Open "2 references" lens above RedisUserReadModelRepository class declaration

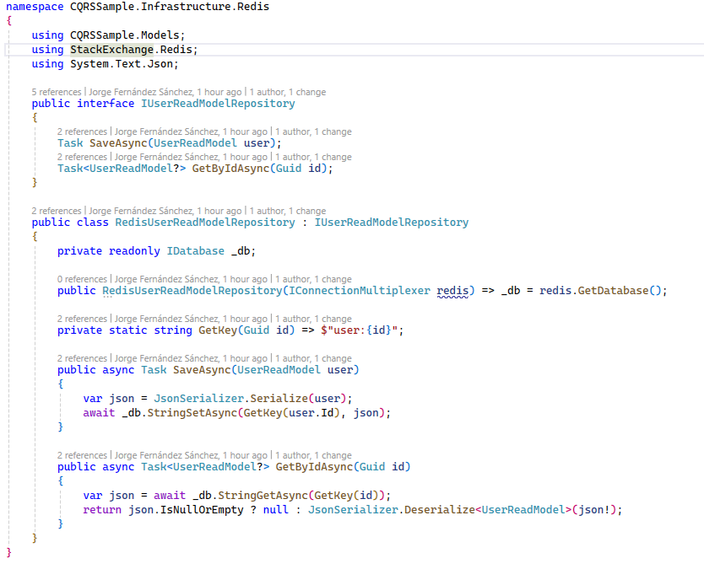click(x=56, y=211)
